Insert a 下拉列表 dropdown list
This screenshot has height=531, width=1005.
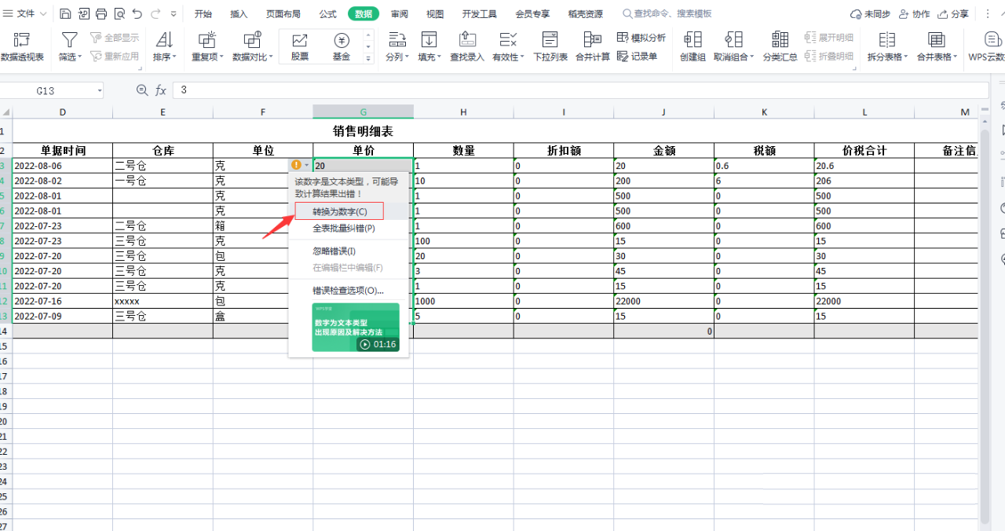(550, 46)
